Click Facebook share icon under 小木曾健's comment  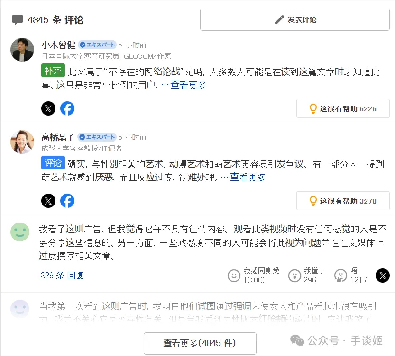(x=67, y=108)
